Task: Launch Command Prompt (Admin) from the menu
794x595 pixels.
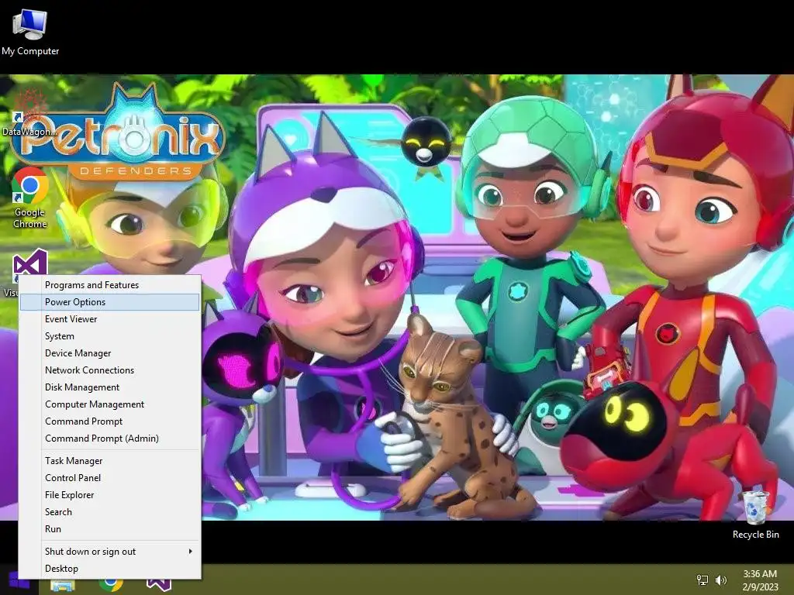Action: point(110,439)
